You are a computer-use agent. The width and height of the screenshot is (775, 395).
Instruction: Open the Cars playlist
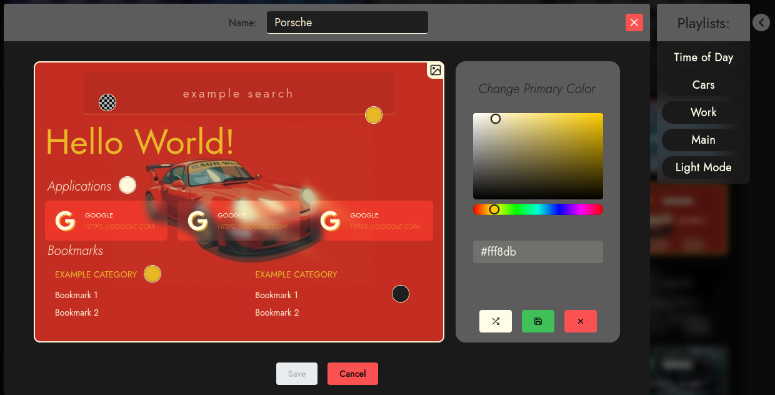coord(703,85)
